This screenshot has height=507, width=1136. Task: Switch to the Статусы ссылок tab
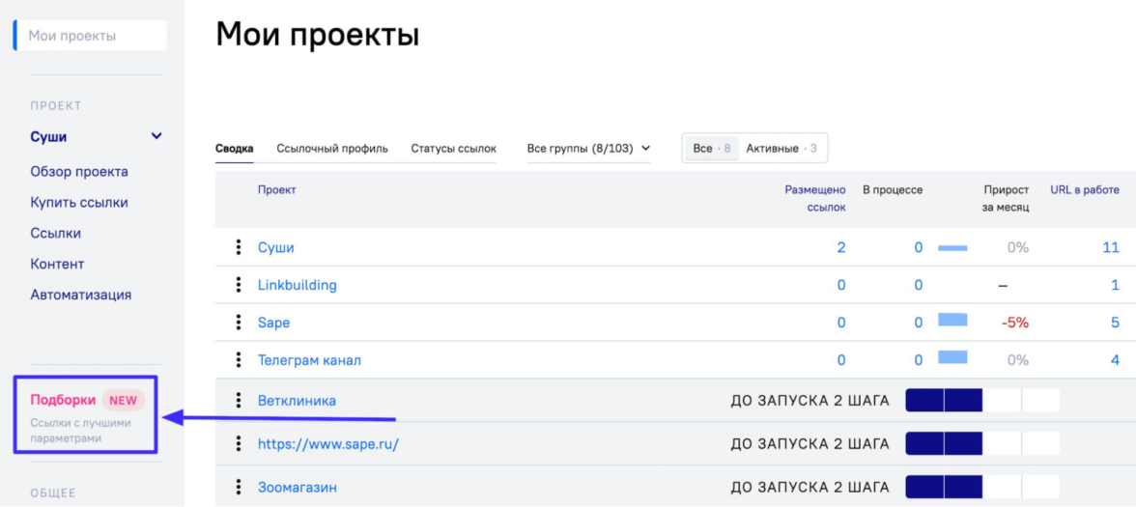453,149
